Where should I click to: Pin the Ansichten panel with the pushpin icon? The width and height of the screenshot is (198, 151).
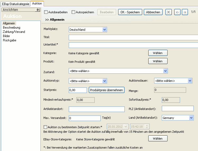click(x=38, y=10)
